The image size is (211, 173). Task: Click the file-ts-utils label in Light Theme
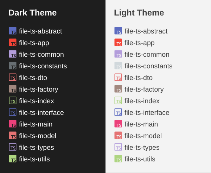click(140, 159)
